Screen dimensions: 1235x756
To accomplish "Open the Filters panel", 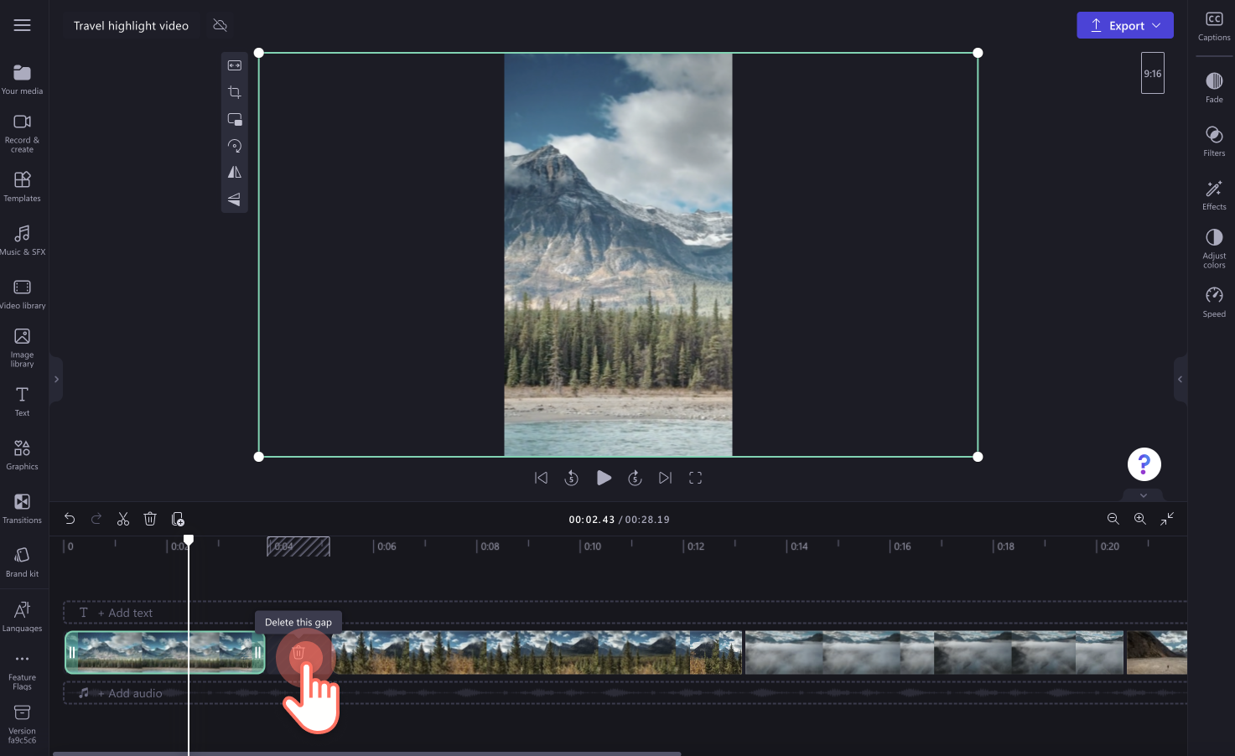I will coord(1214,141).
